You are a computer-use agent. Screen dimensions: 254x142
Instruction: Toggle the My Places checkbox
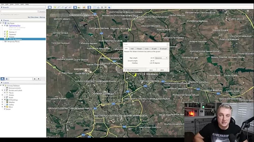[3, 23]
